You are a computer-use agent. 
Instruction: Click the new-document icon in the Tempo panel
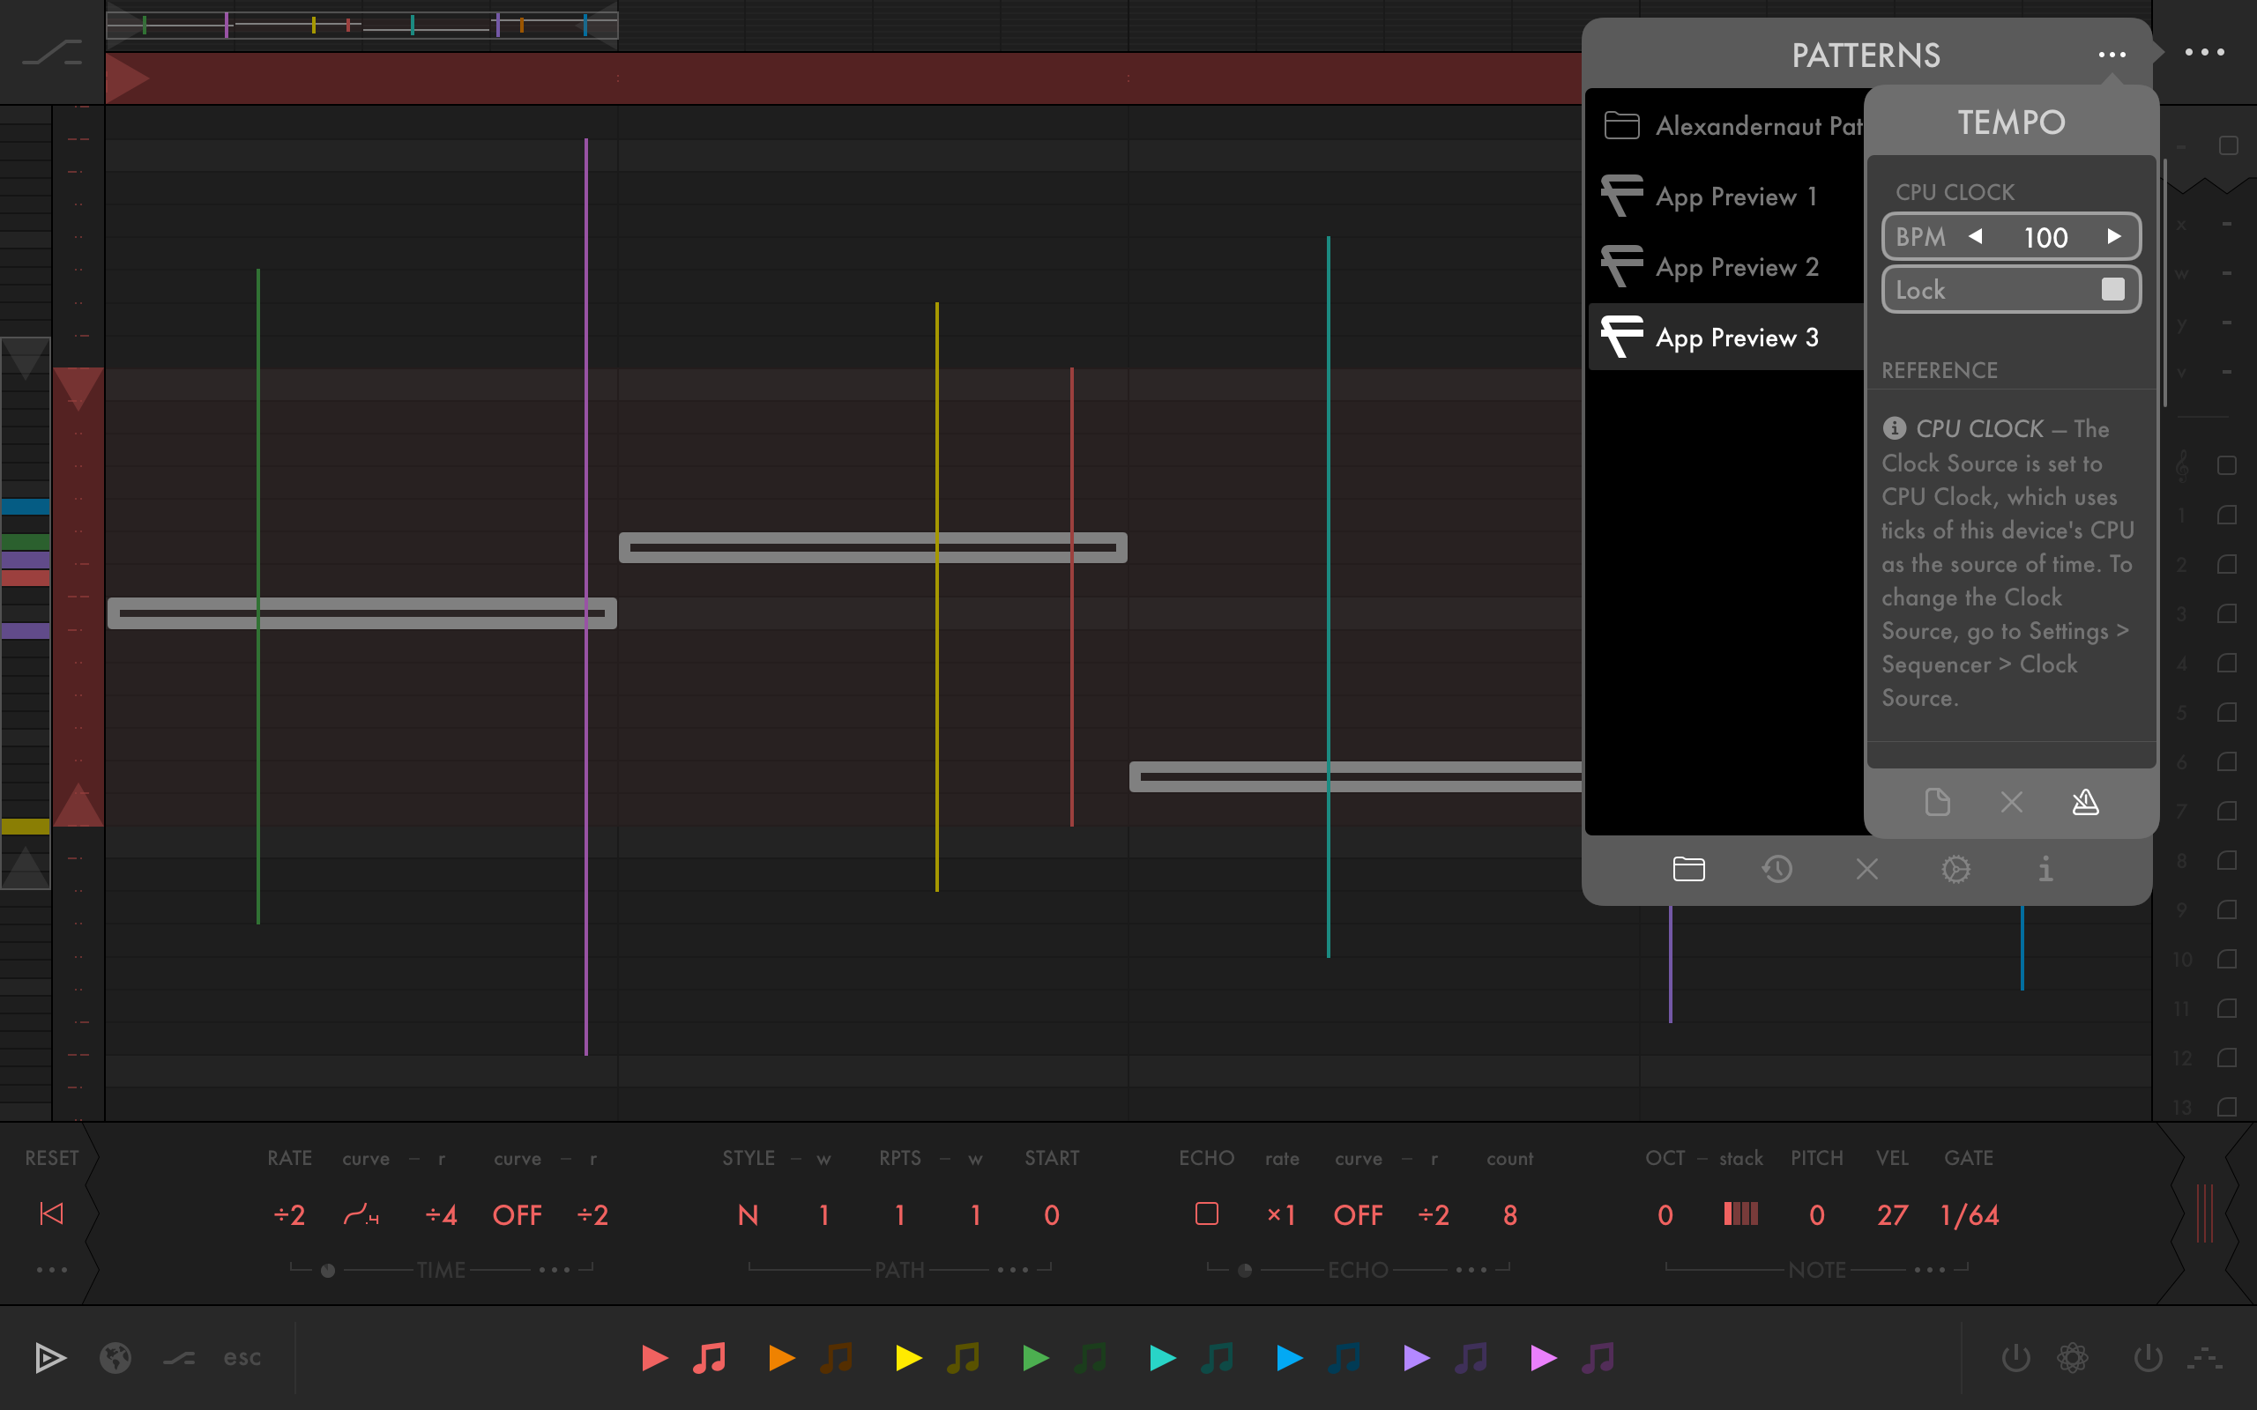1937,802
